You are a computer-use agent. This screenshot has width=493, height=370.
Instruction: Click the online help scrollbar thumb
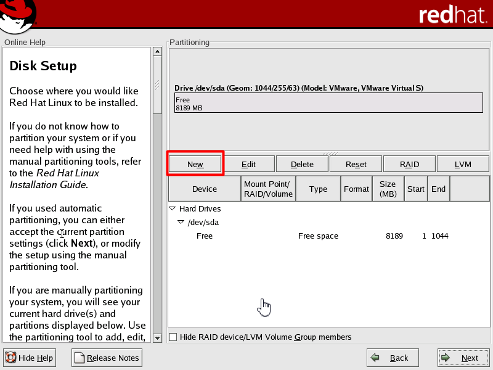(157, 85)
